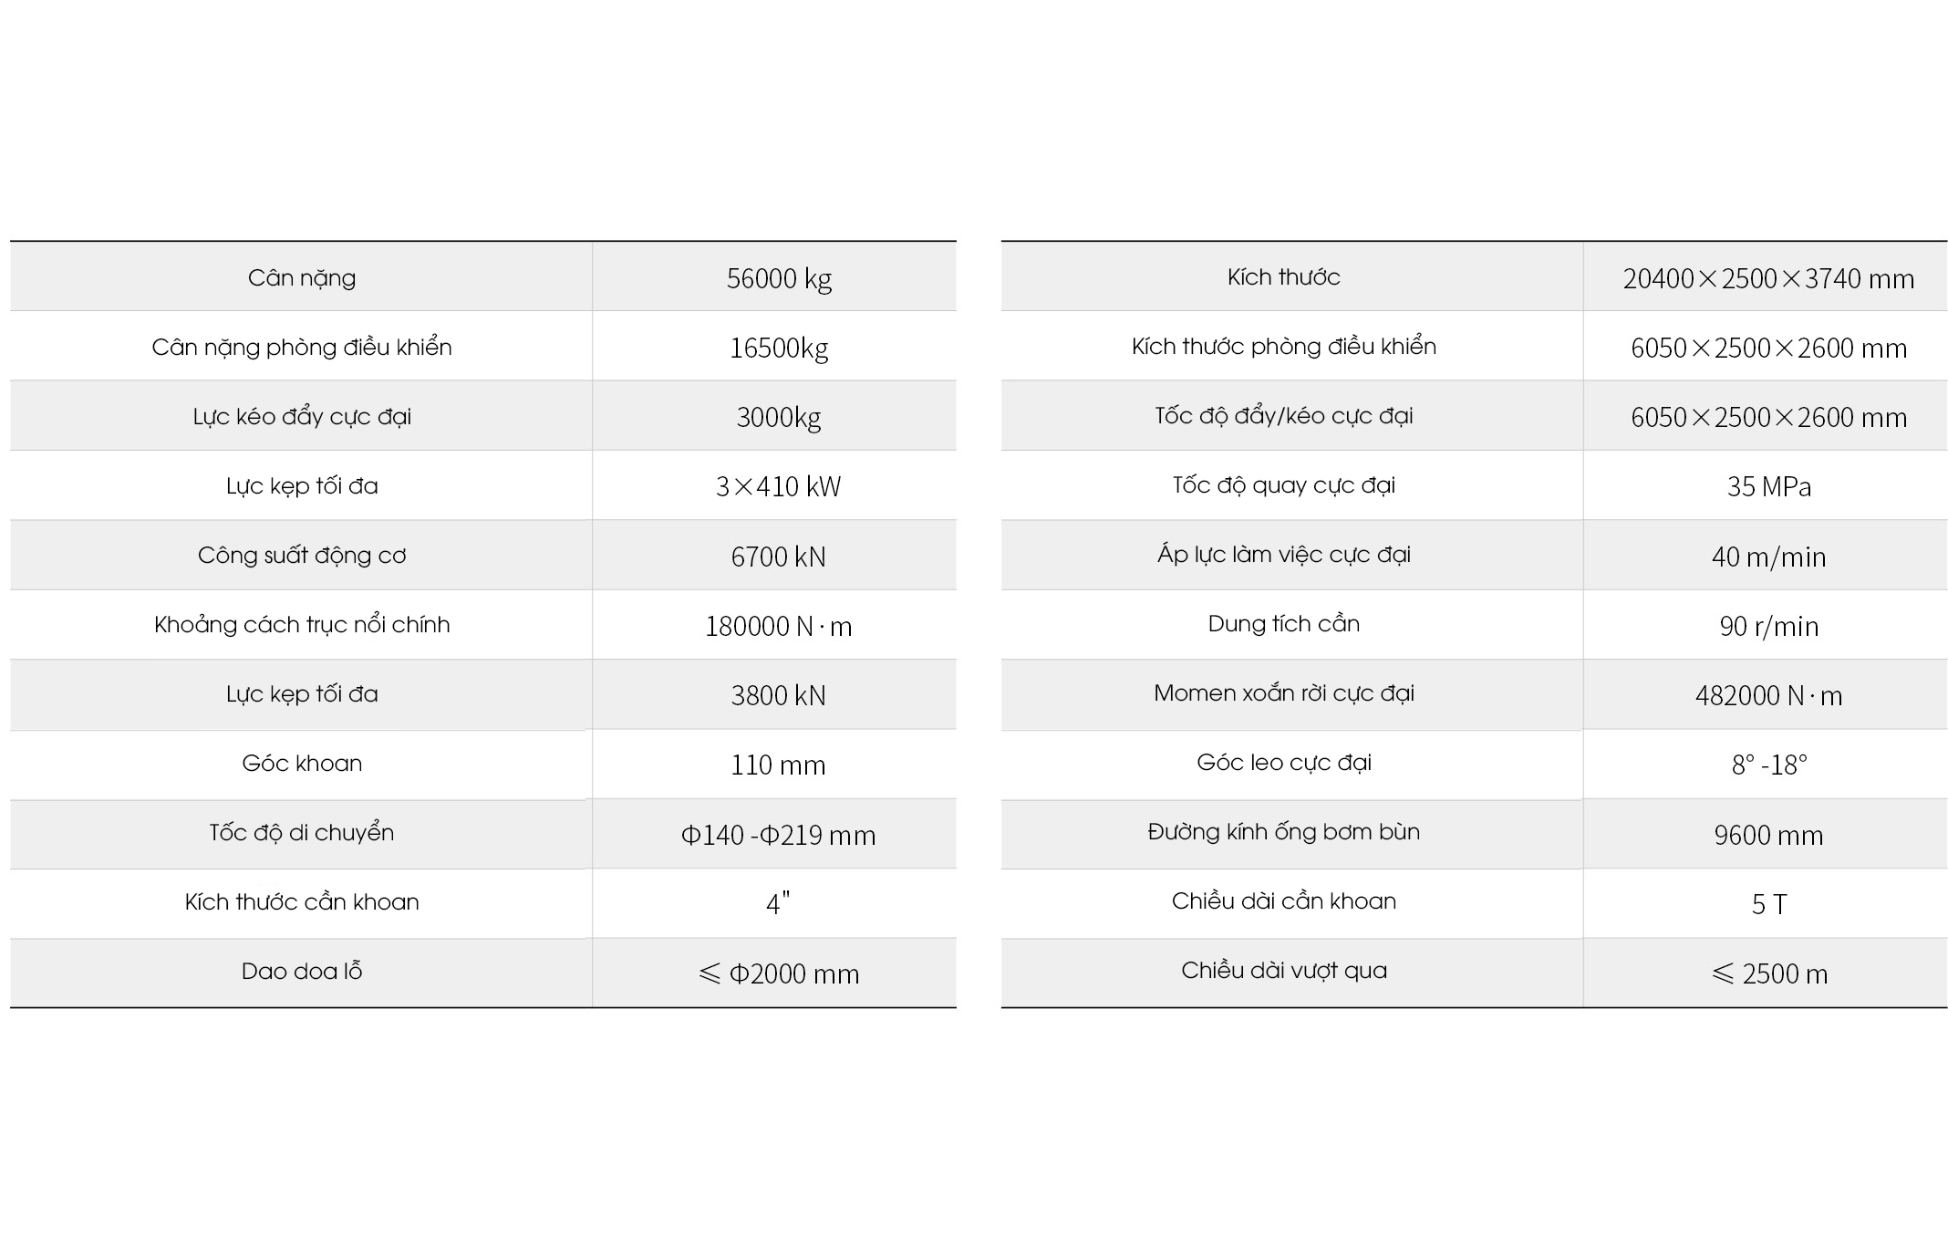1948x1249 pixels.
Task: Click the 'Công suất động cơ' label
Action: pyautogui.click(x=302, y=556)
